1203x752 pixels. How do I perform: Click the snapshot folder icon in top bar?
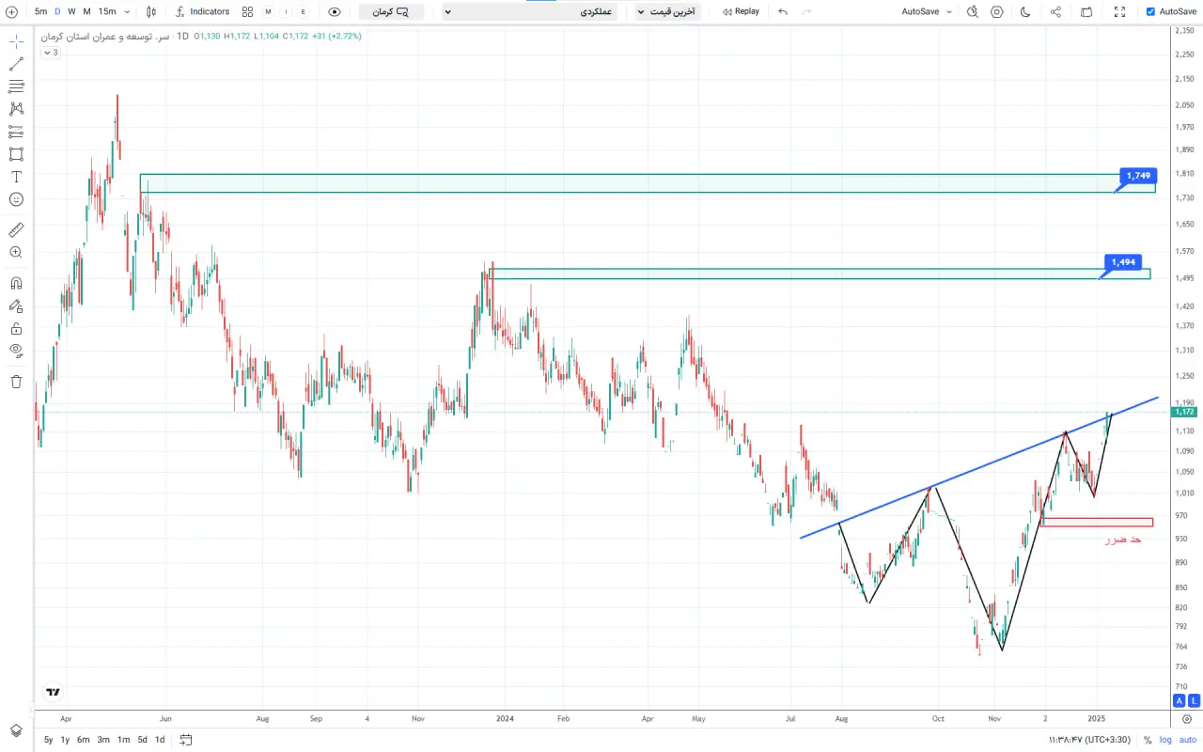[1086, 12]
